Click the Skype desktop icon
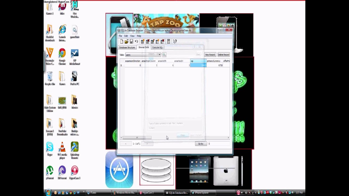The width and height of the screenshot is (349, 196). (50, 149)
